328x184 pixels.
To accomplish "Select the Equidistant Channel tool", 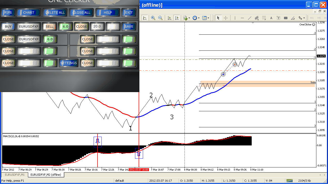I will pyautogui.click(x=257, y=18).
